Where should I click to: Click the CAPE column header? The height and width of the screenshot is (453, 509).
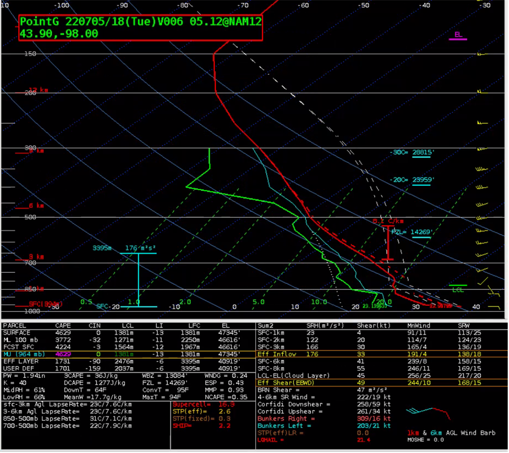click(63, 326)
